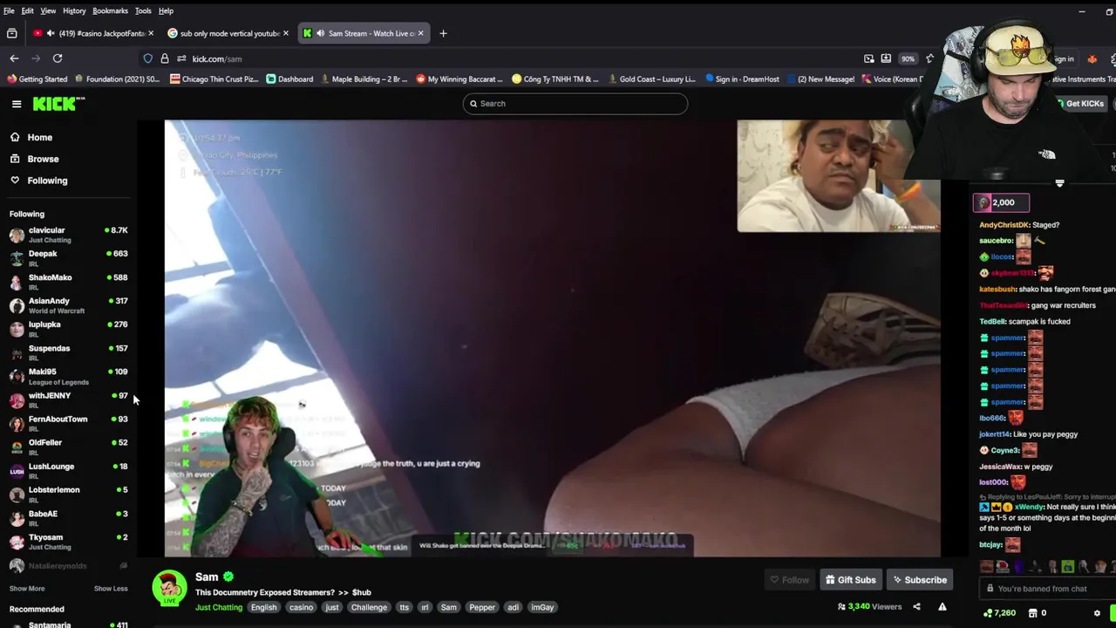The width and height of the screenshot is (1116, 628).
Task: Open Chicago Thin Crust Pizza bookmark
Action: (214, 79)
